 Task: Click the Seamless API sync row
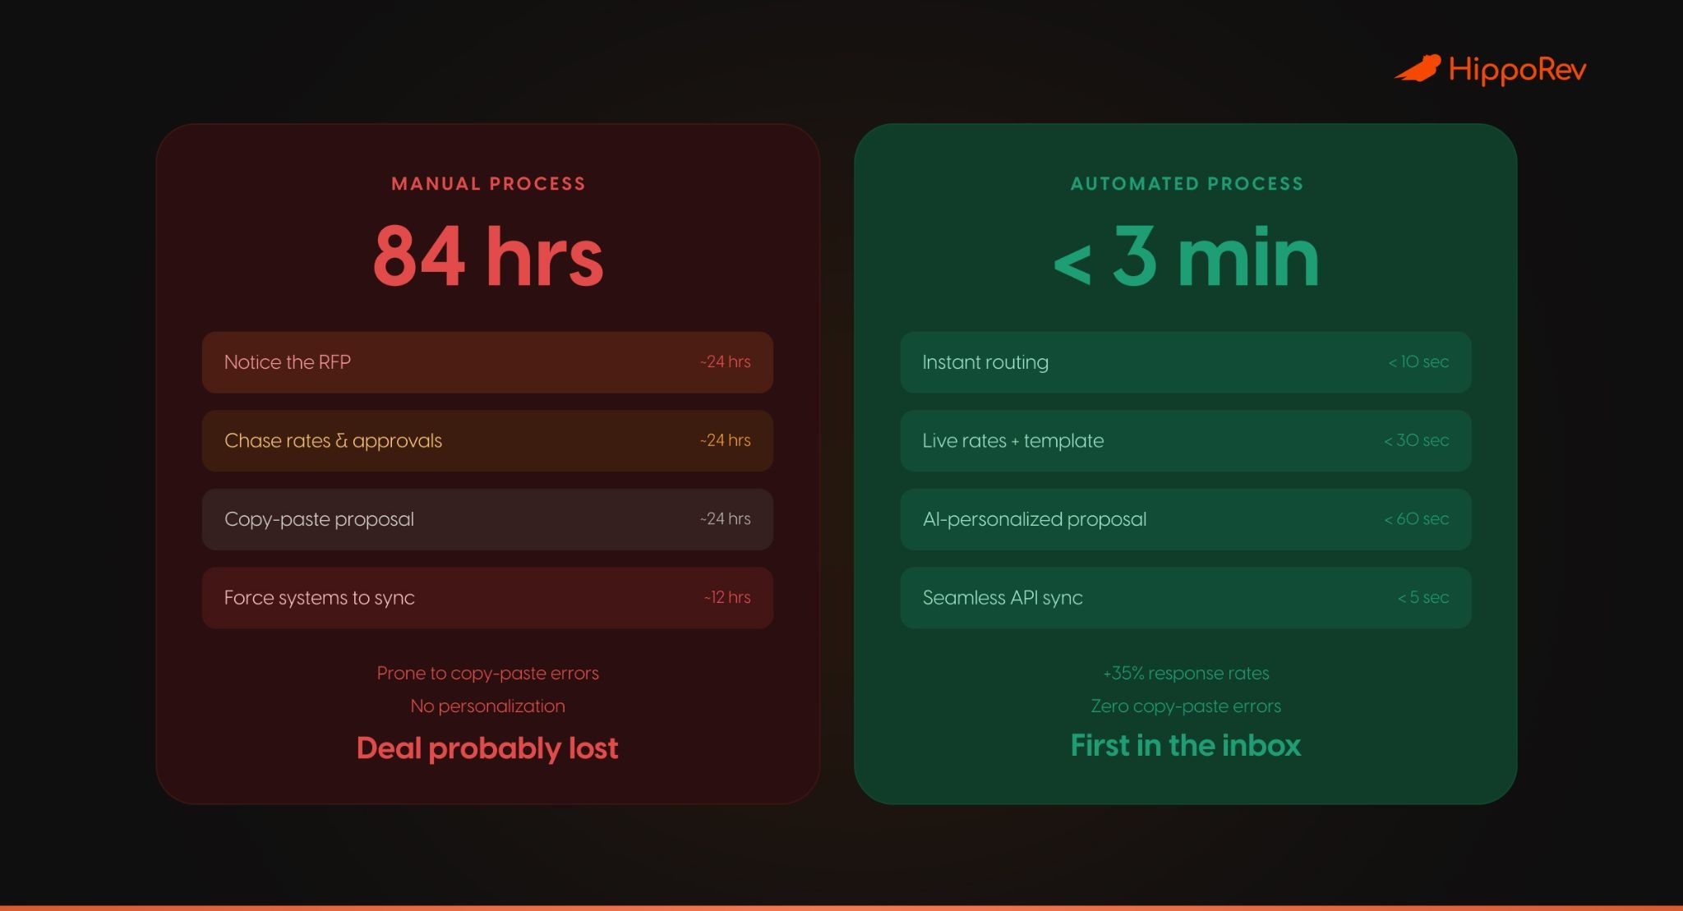[x=1185, y=598]
